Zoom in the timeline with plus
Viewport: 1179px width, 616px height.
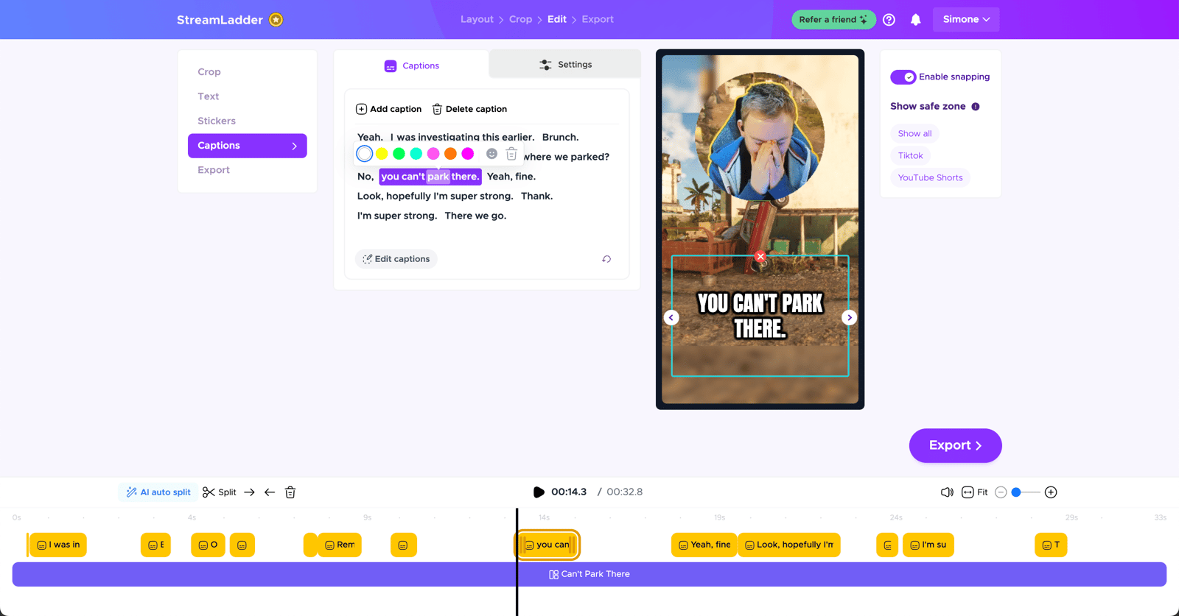tap(1051, 492)
